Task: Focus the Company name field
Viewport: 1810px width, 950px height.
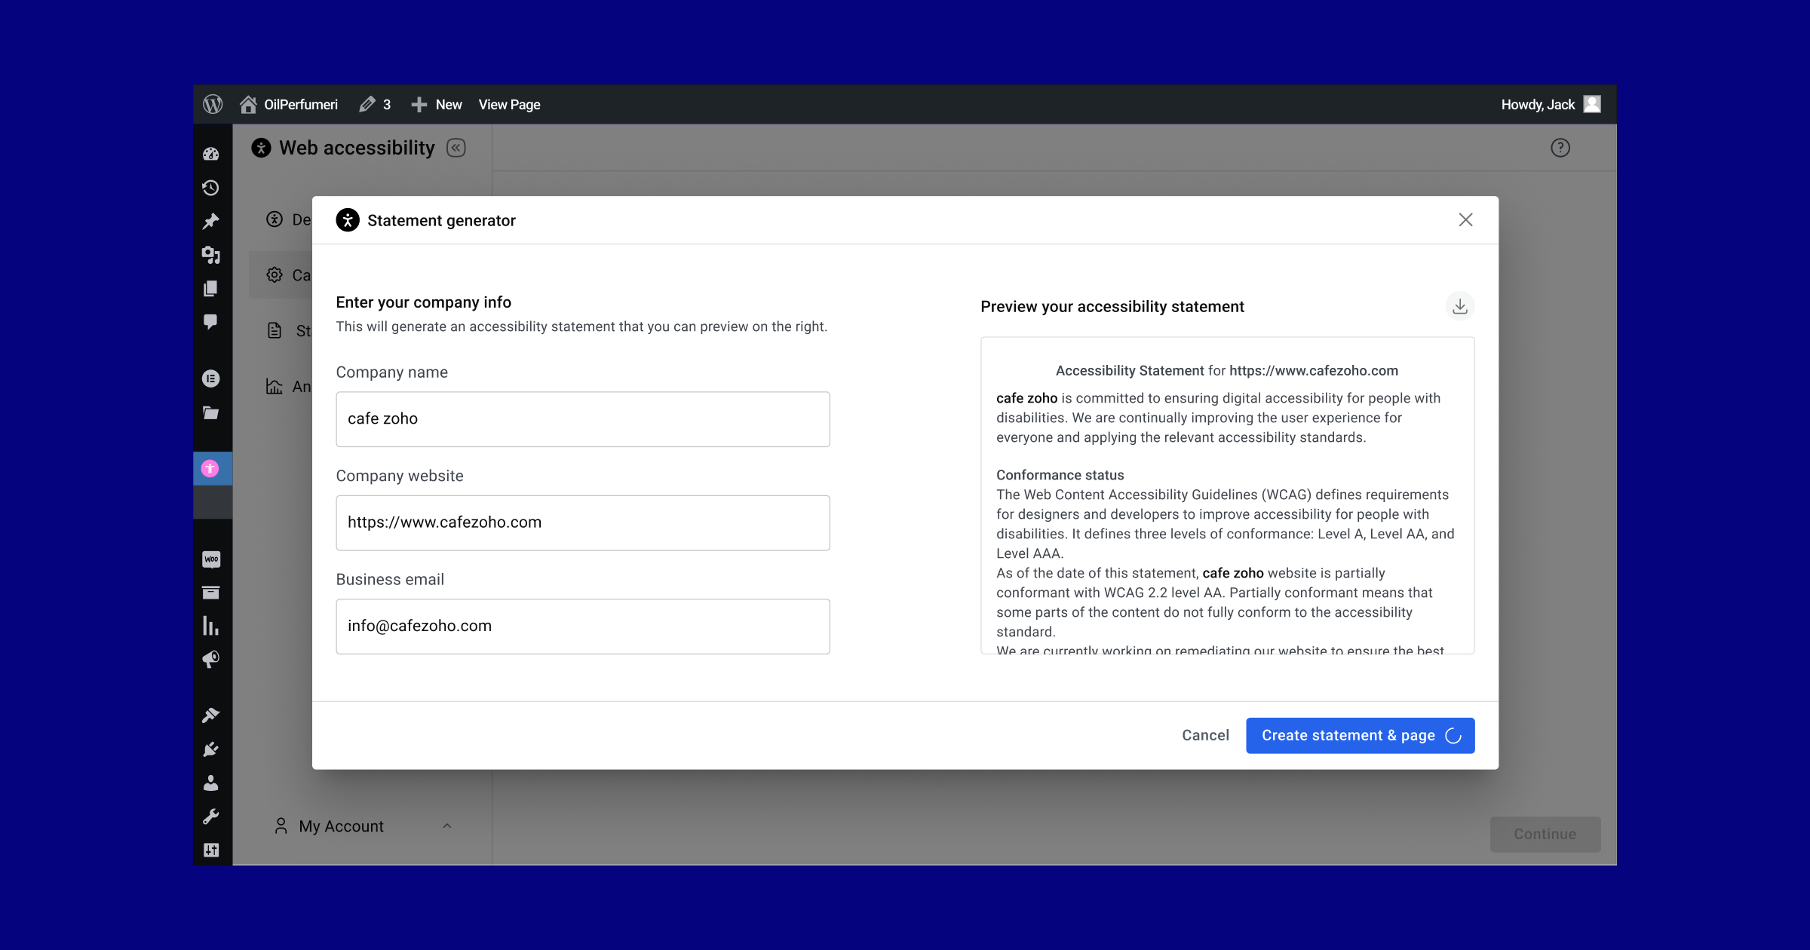Action: pos(582,419)
